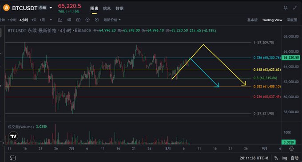Take a chart snapshot with camera icon
This screenshot has width=302, height=162.
78,20
